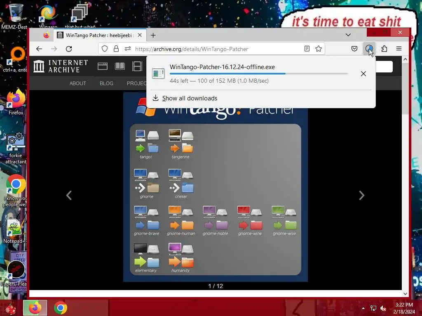The image size is (422, 316).
Task: Click the Windows Start button
Action: pos(11,308)
